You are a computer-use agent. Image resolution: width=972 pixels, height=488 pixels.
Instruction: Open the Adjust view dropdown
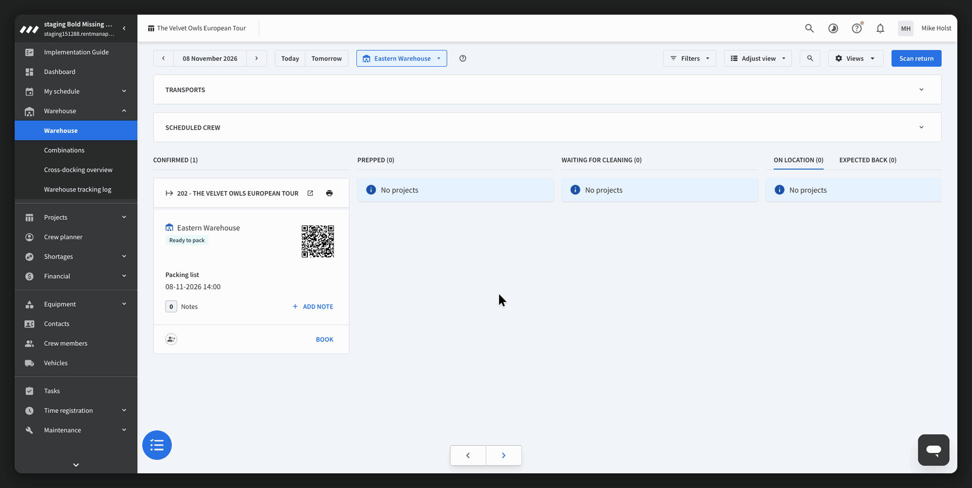coord(758,59)
